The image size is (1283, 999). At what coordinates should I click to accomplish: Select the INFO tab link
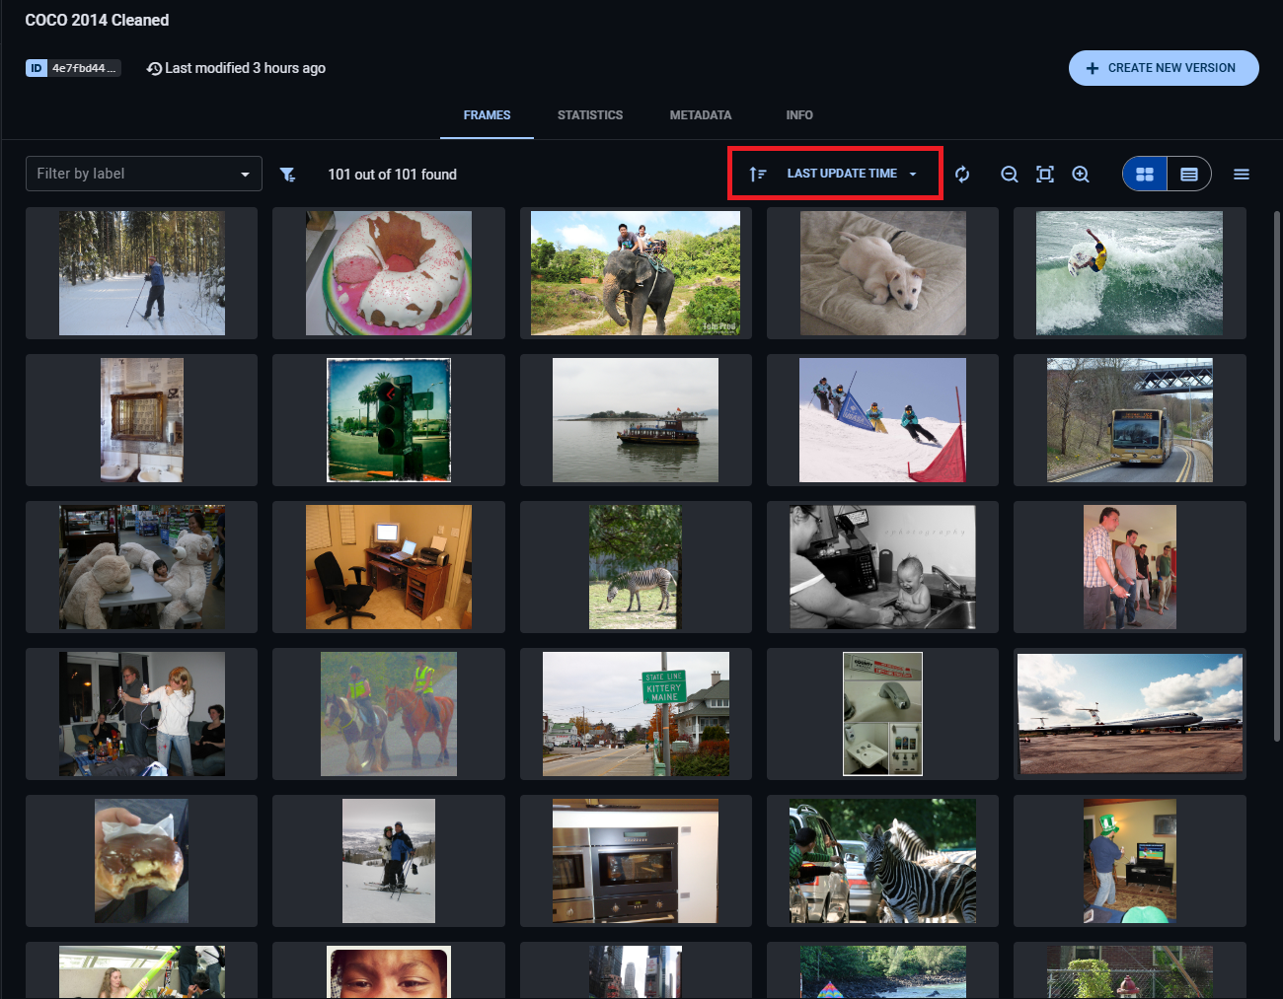click(x=799, y=115)
